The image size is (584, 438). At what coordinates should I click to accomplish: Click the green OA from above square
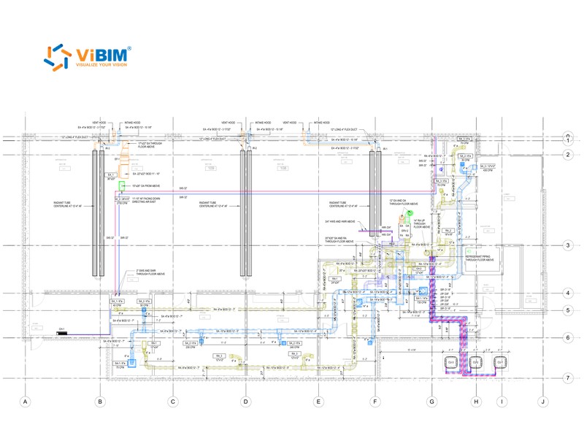[x=122, y=186]
